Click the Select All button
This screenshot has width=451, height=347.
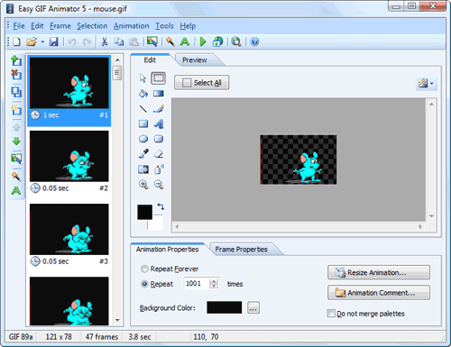[202, 83]
